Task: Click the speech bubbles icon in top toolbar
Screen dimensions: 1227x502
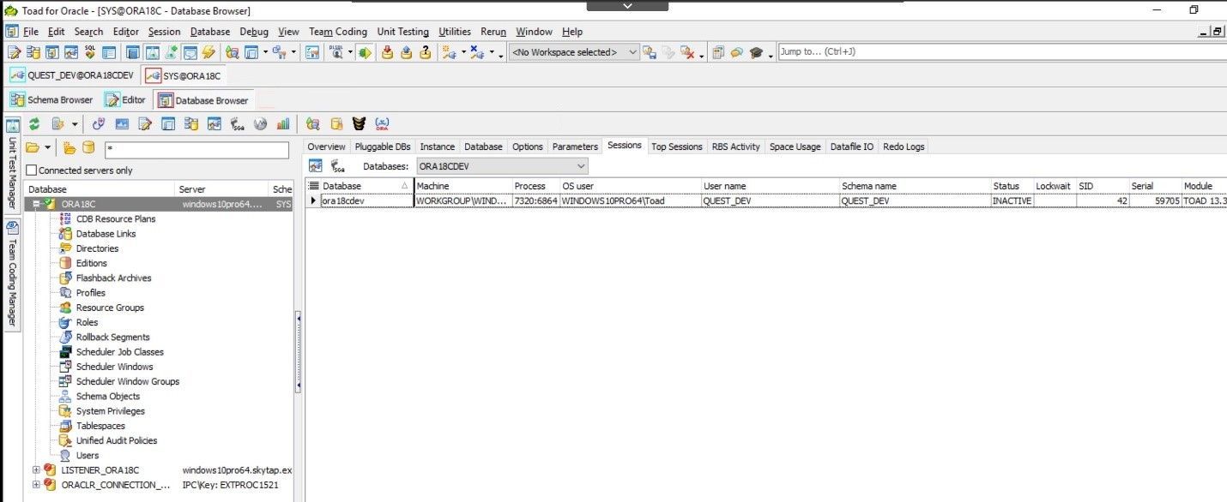Action: click(x=737, y=52)
